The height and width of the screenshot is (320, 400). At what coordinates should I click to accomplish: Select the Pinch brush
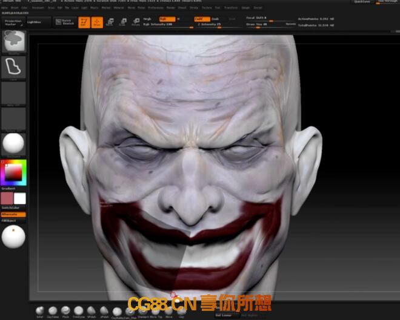65,312
